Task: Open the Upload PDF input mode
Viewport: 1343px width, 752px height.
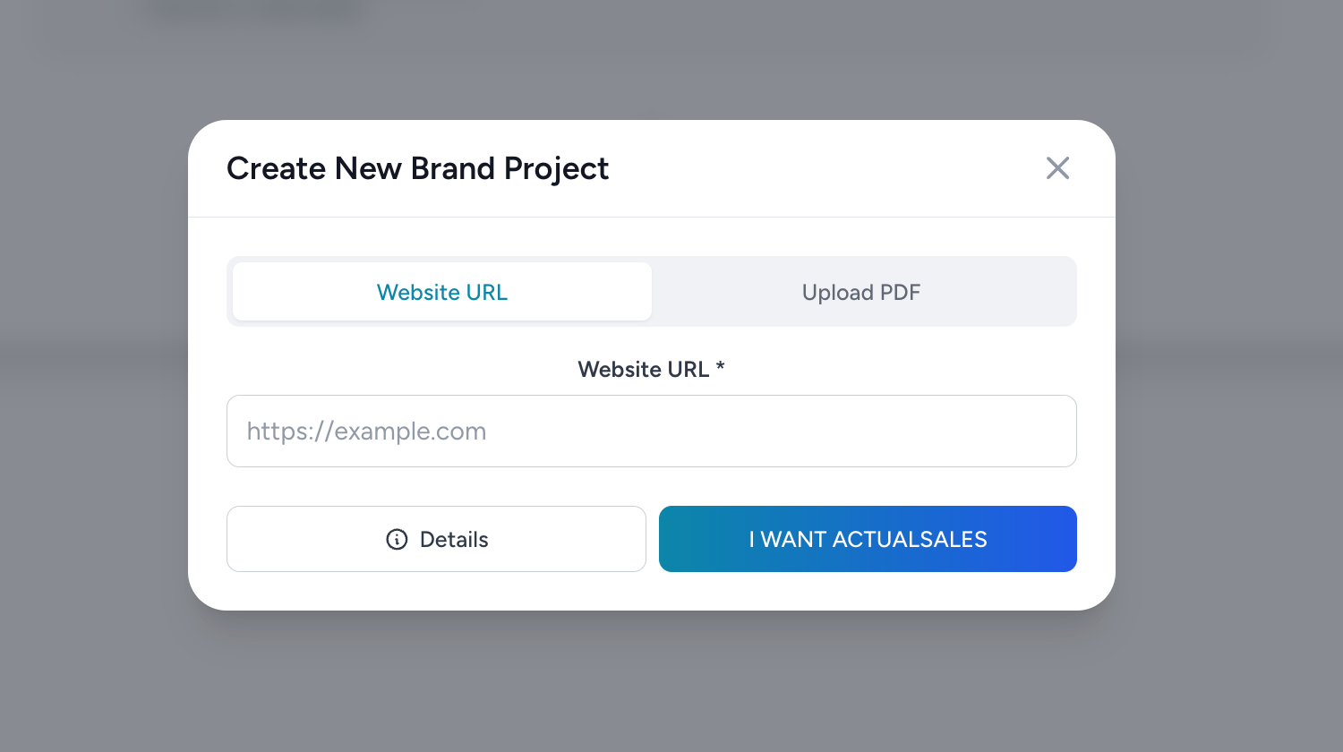Action: [x=860, y=292]
